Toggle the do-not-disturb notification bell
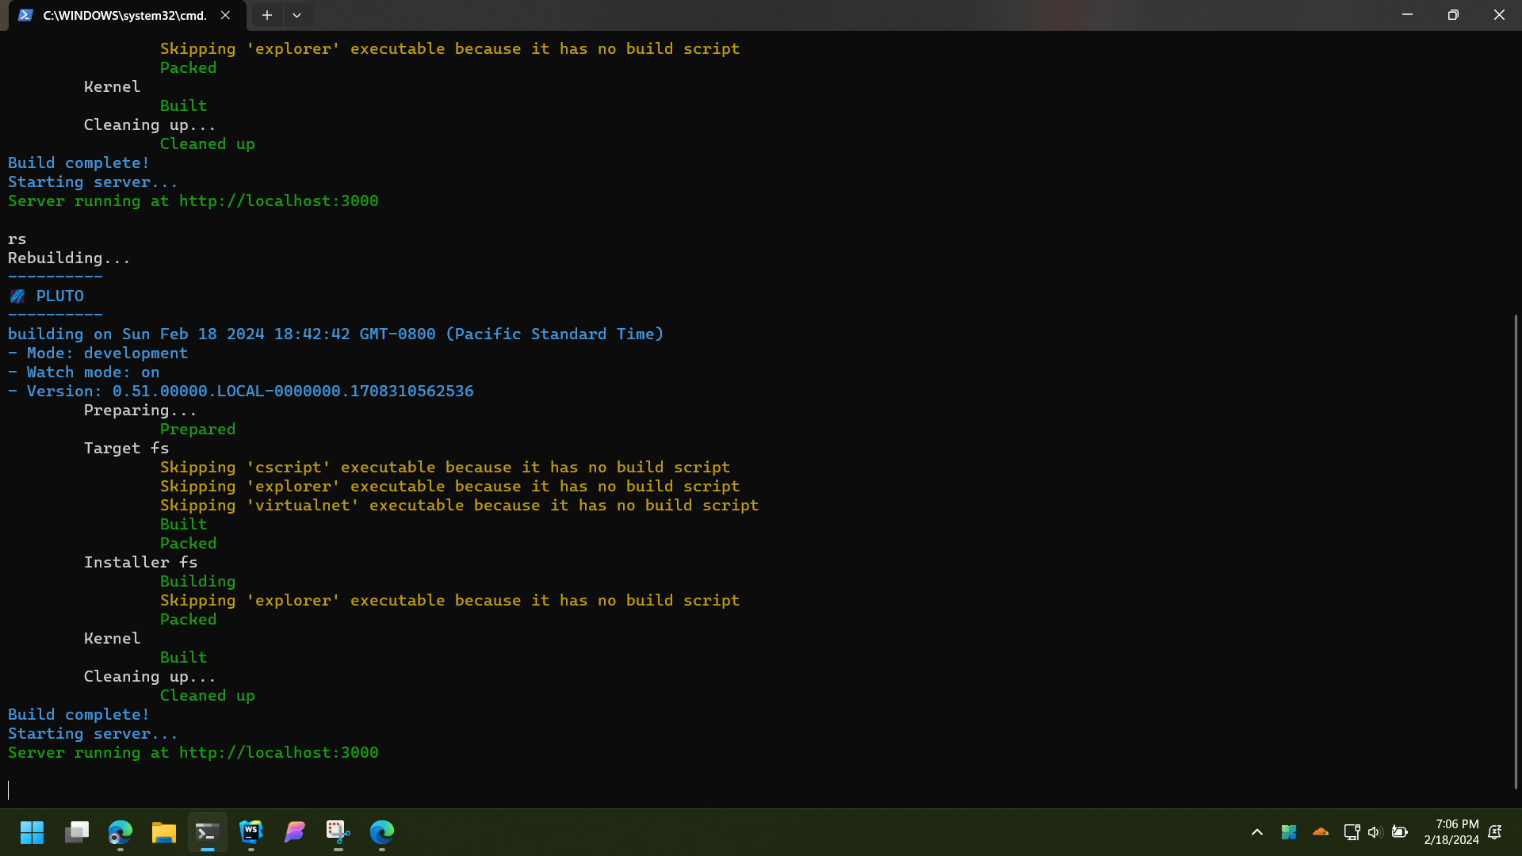The image size is (1522, 856). [1495, 832]
